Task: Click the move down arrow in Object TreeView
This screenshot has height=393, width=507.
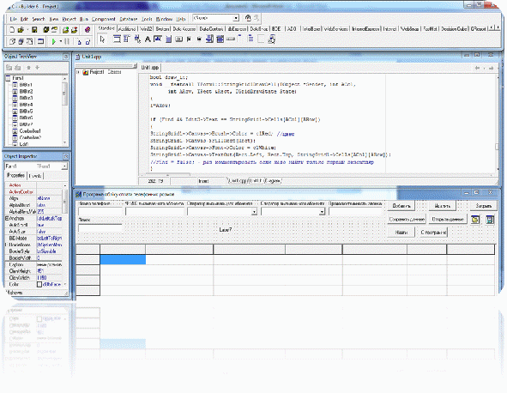Action: 38,68
